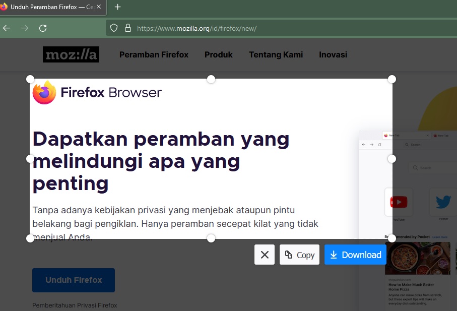Copy the screenshot selection to clipboard
The image size is (457, 311).
tap(299, 255)
